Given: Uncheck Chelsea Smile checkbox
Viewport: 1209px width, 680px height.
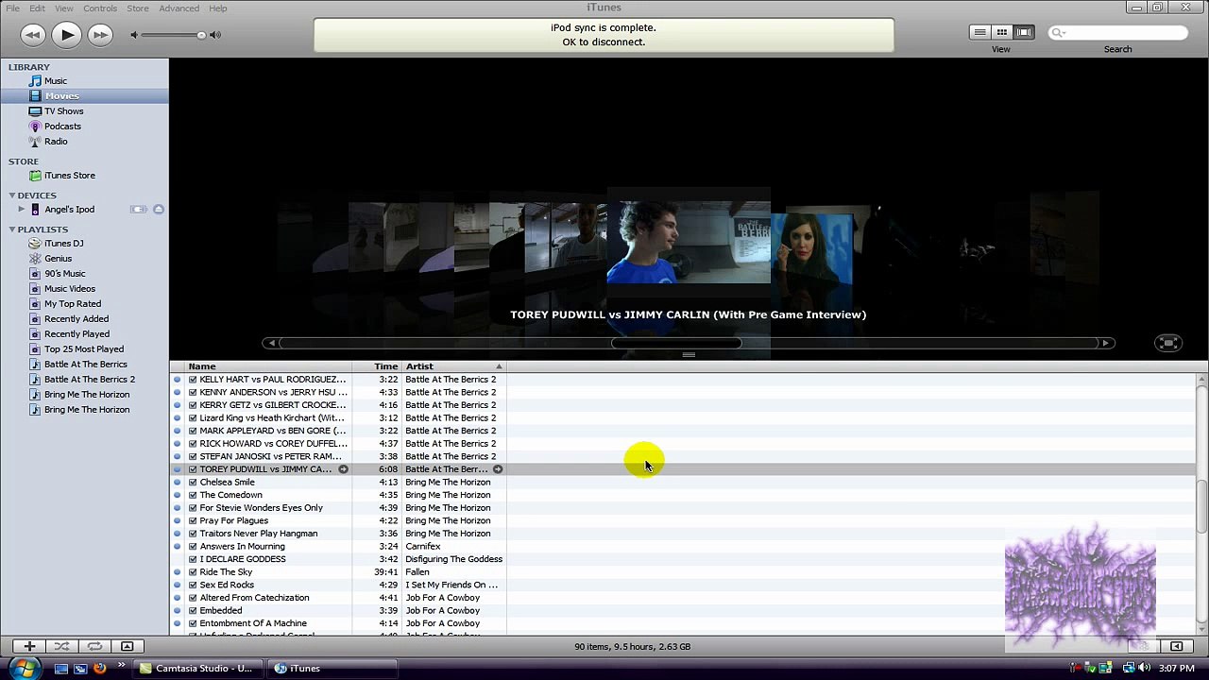Looking at the screenshot, I should click(x=193, y=483).
